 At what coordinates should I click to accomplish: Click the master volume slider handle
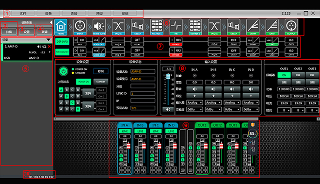168,76
